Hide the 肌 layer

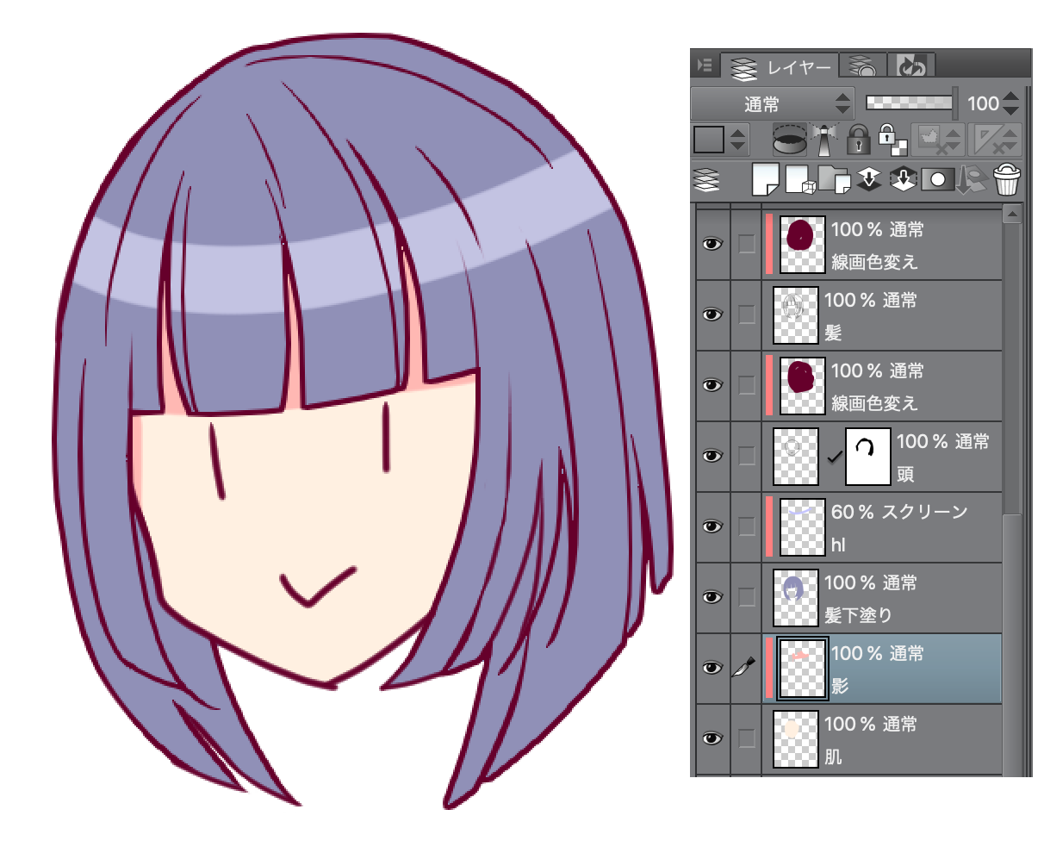point(712,739)
